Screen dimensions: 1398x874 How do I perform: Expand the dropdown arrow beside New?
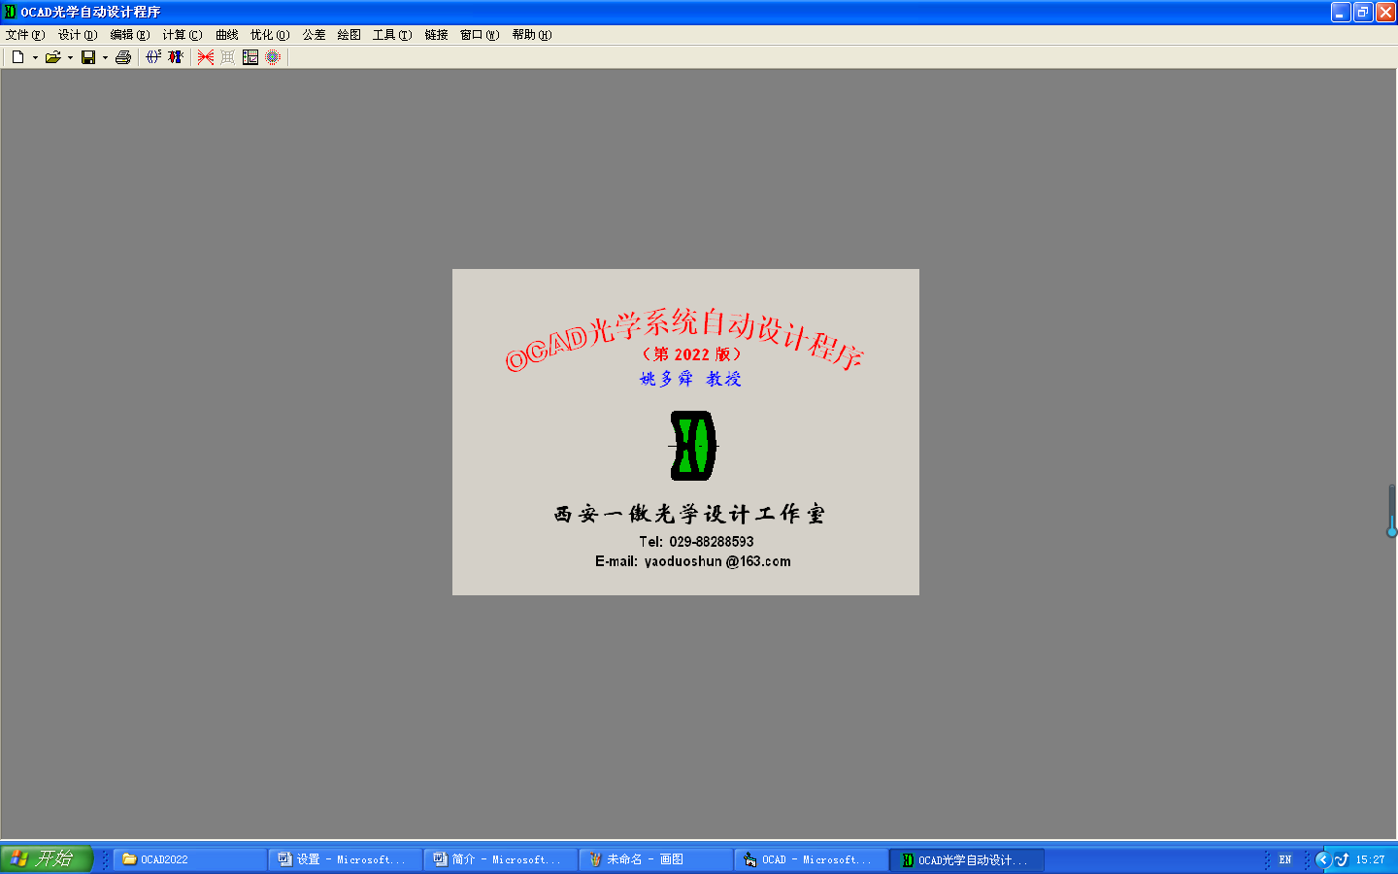[35, 58]
